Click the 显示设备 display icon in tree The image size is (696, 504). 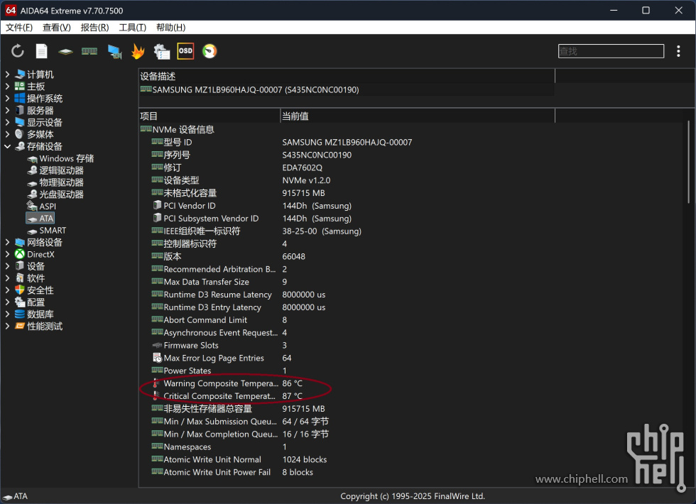coord(20,122)
